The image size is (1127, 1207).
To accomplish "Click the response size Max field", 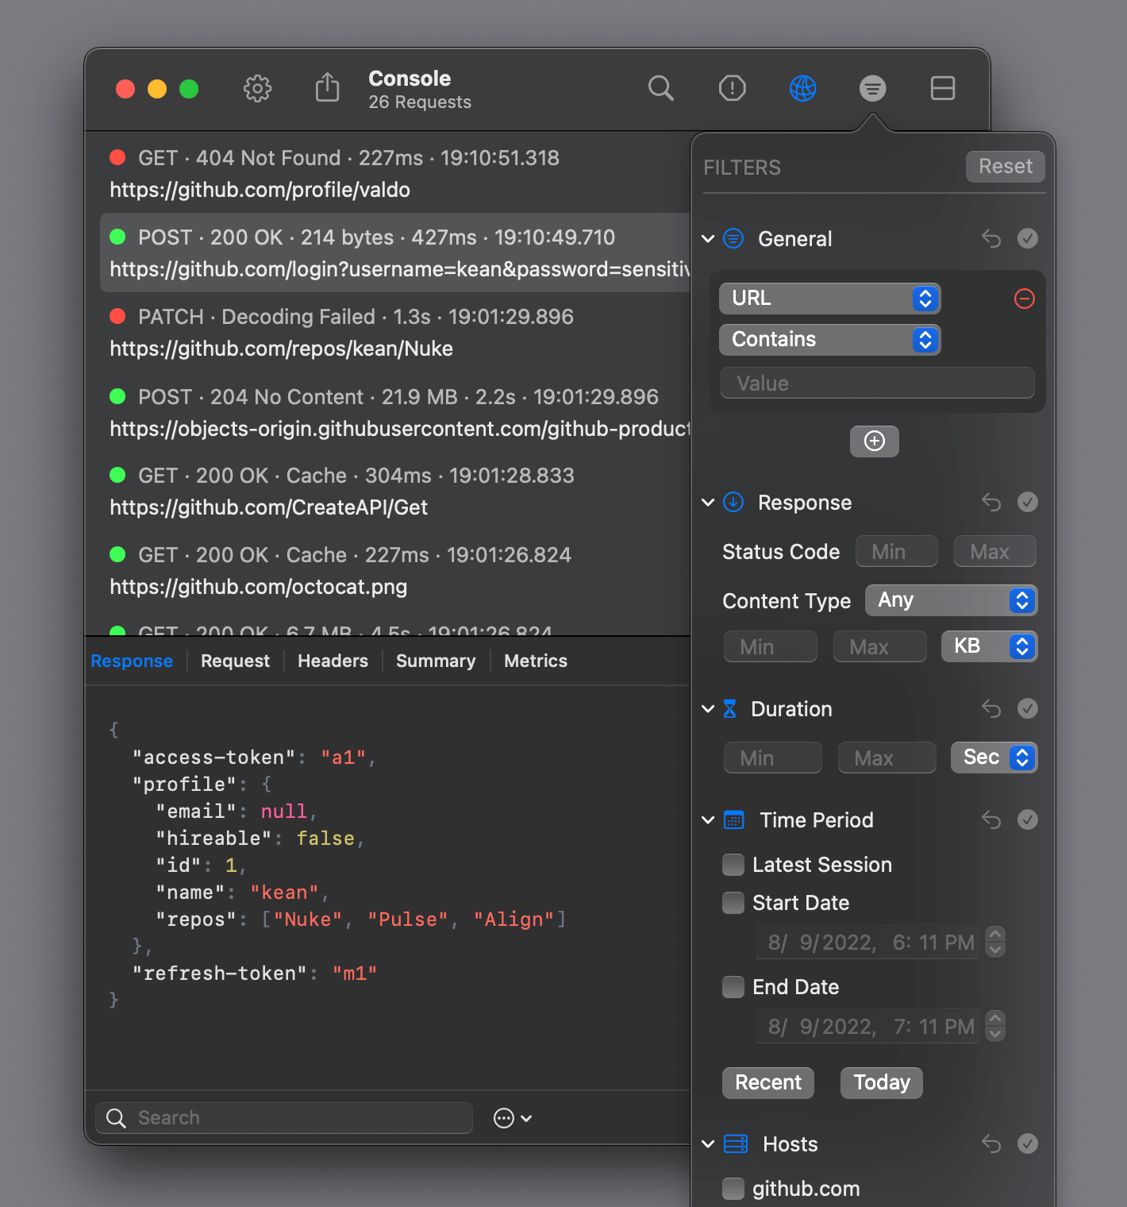I will click(x=880, y=646).
